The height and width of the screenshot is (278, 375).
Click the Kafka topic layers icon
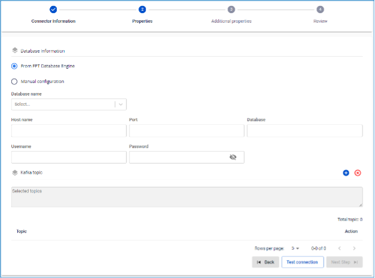pos(15,172)
